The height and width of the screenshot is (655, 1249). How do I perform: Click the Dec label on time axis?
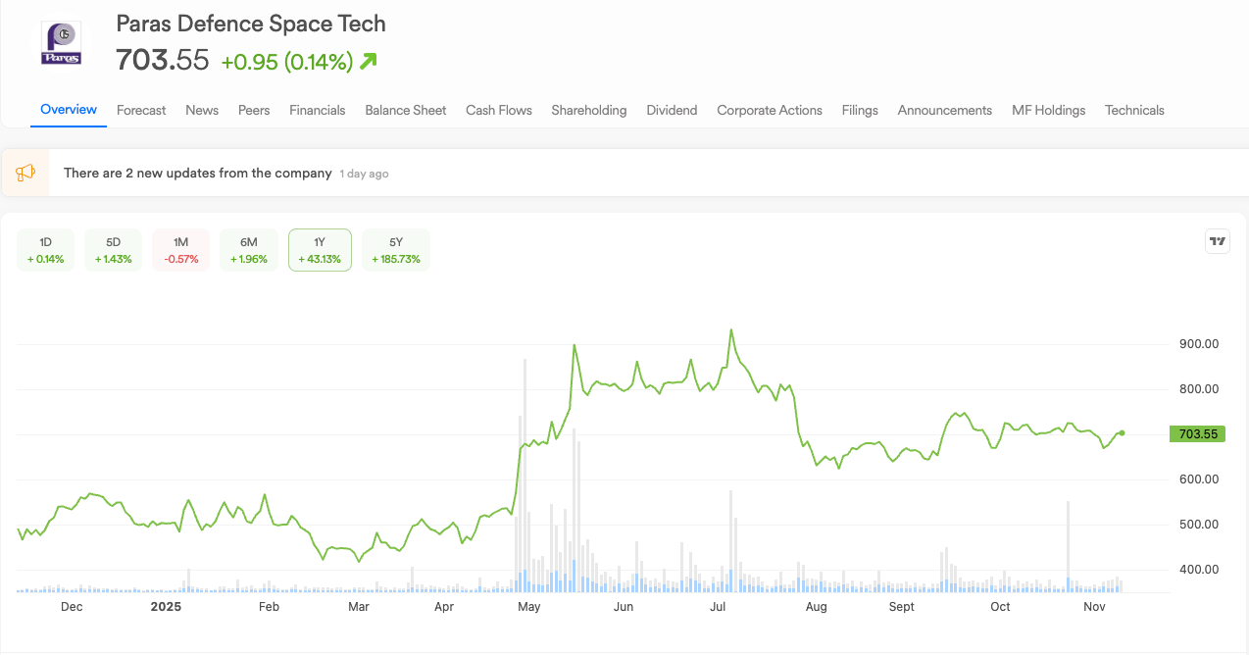[72, 607]
